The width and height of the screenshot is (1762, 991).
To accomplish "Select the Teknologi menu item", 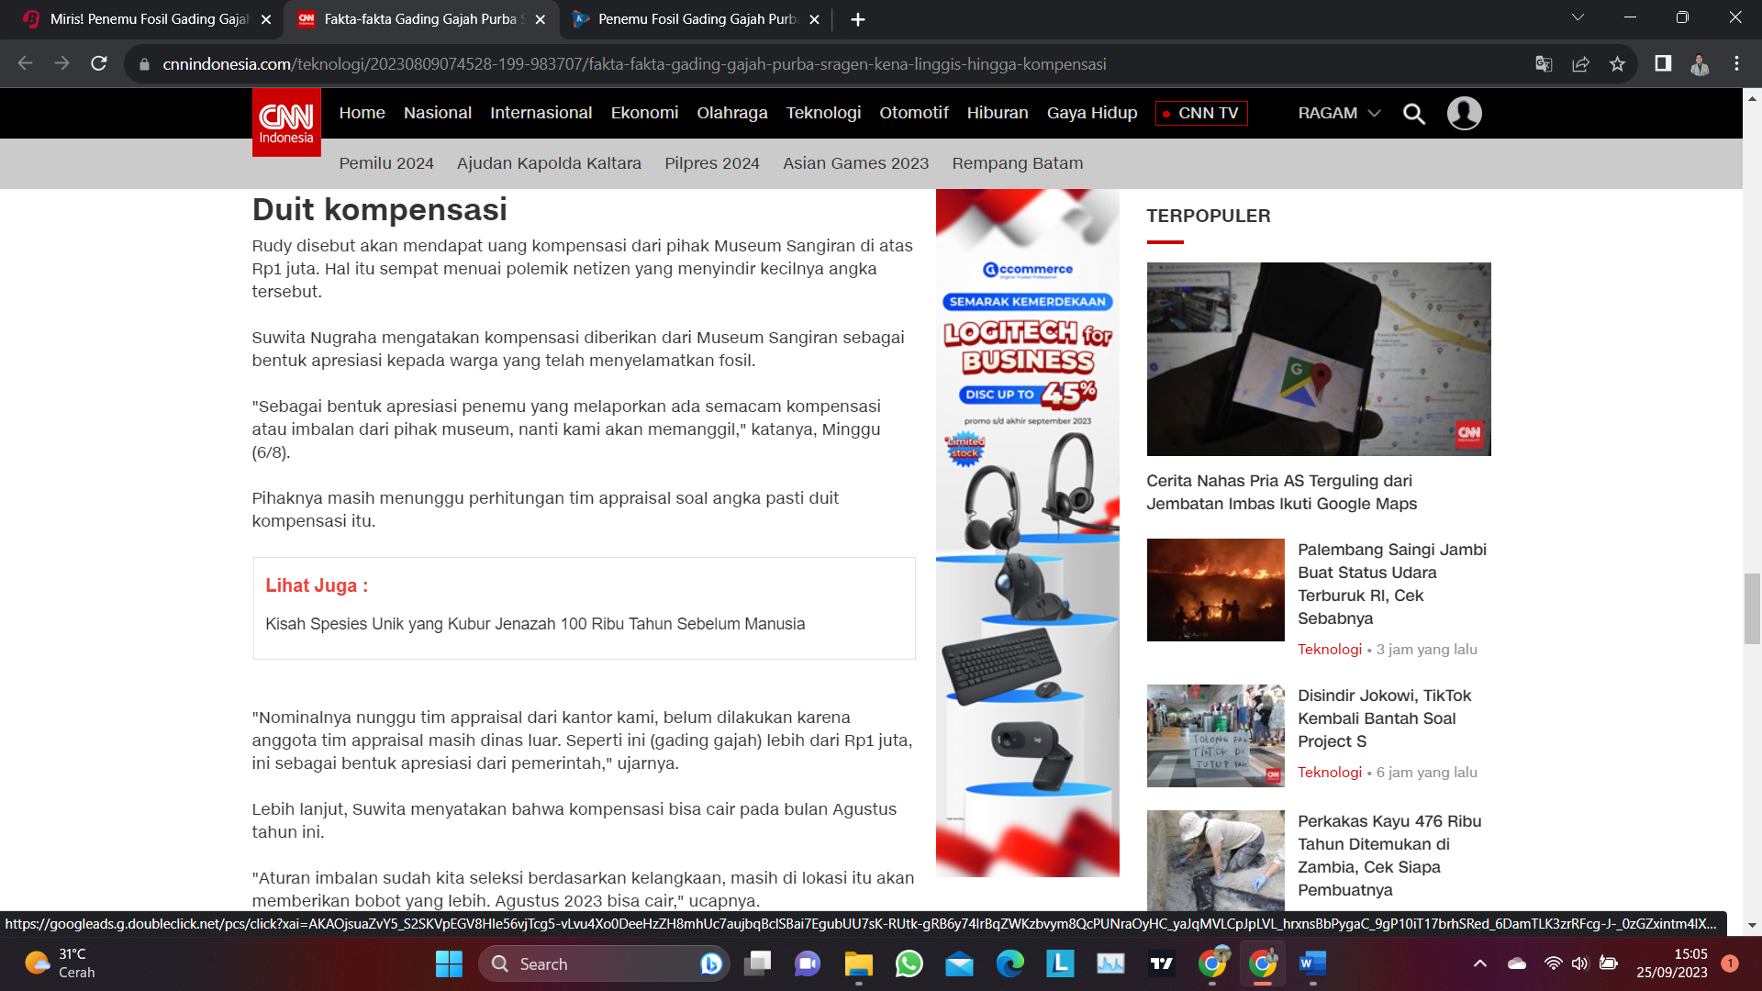I will tap(823, 113).
